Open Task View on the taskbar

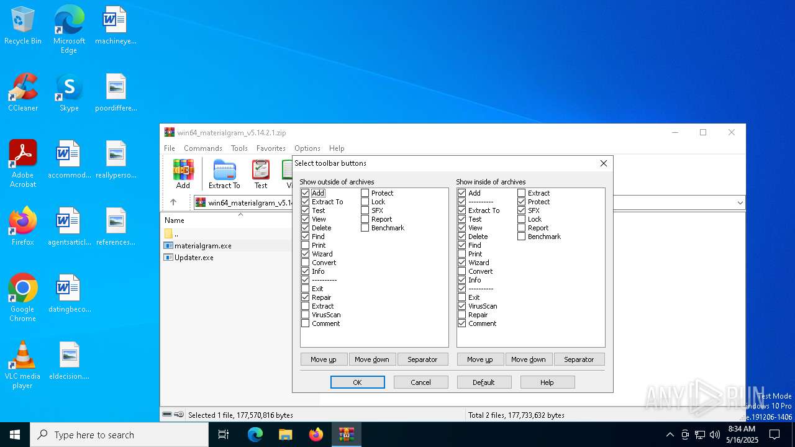(224, 435)
